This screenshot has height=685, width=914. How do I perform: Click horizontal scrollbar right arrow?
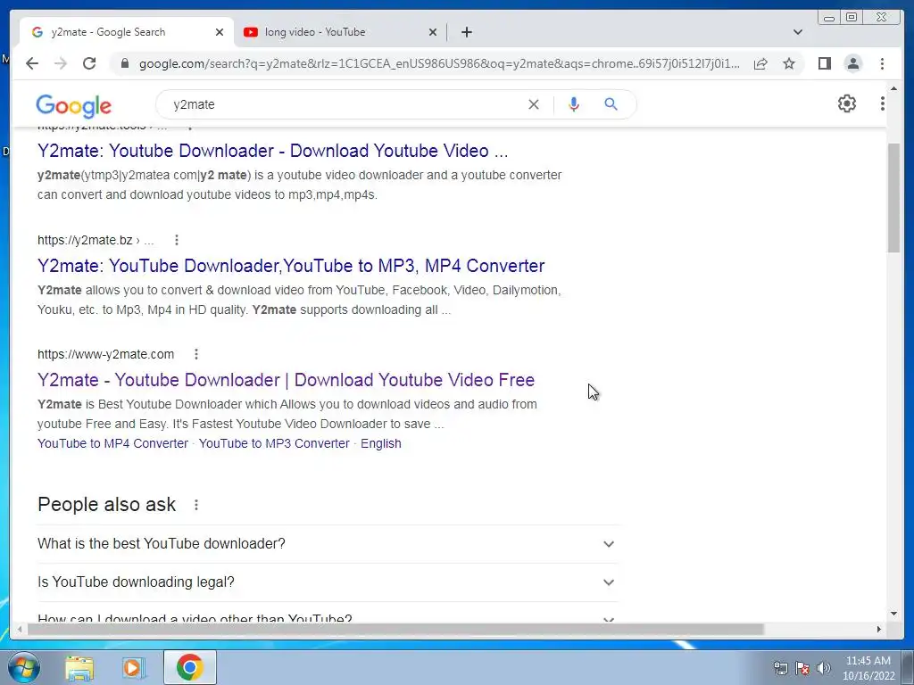[879, 629]
